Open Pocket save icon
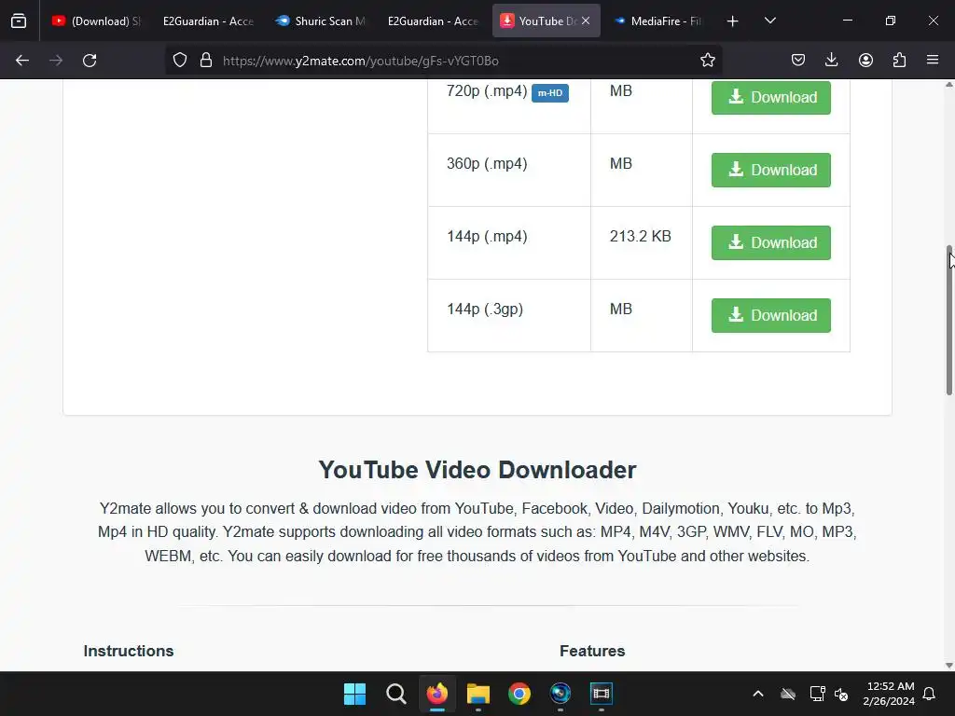The height and width of the screenshot is (716, 955). point(798,61)
